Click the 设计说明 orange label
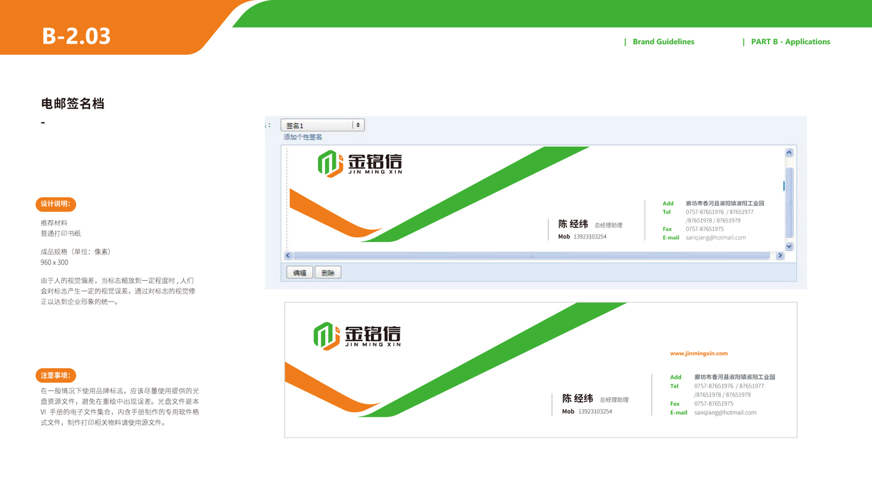This screenshot has width=872, height=490. (56, 204)
